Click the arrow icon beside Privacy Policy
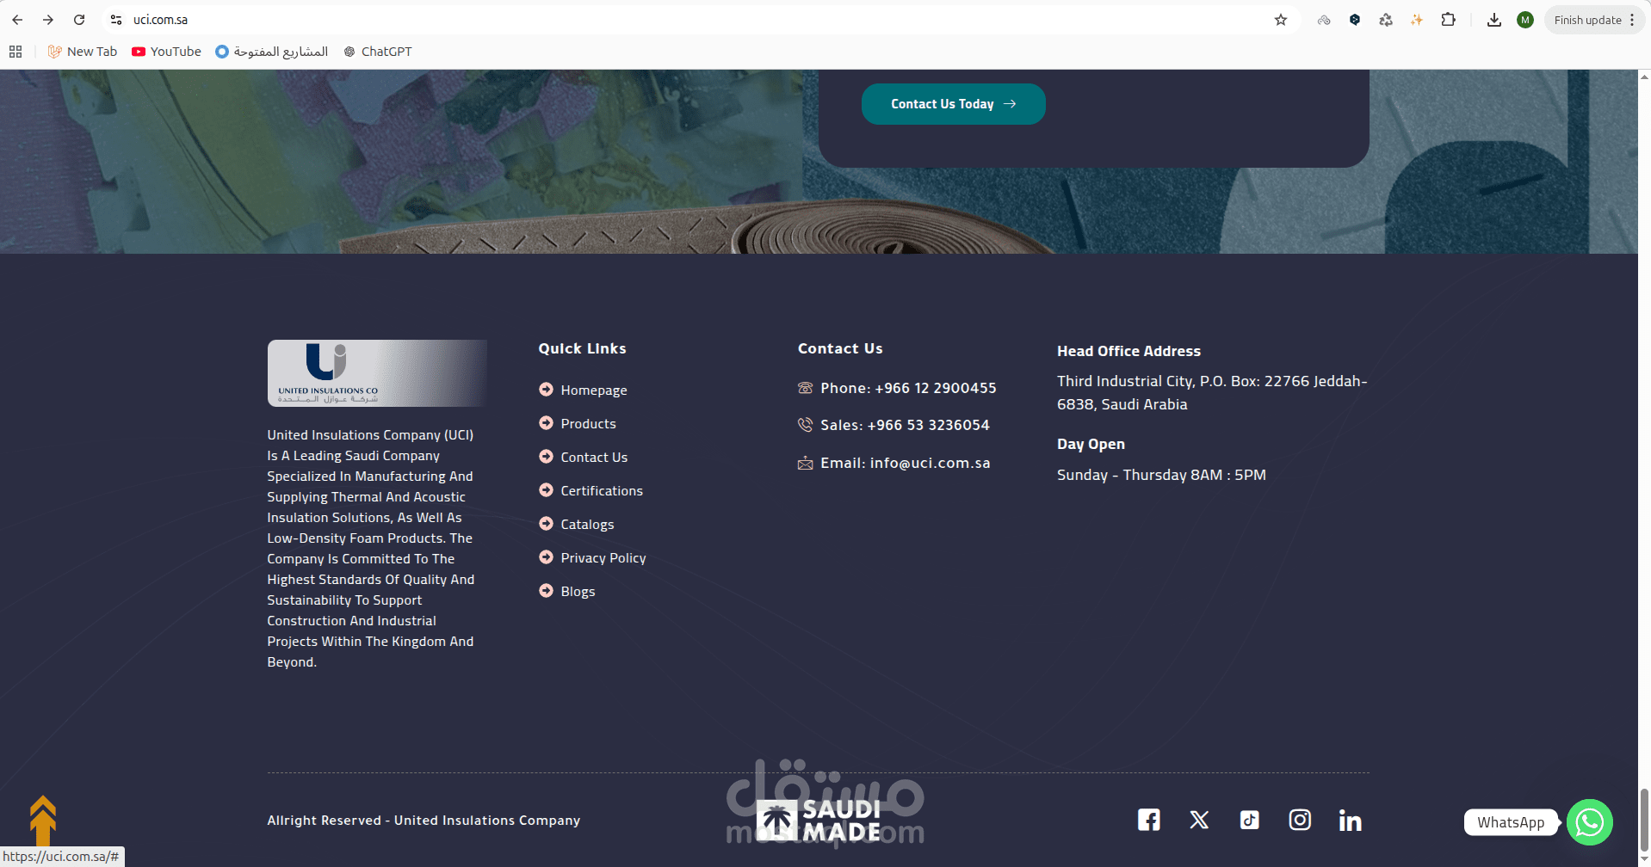Image resolution: width=1651 pixels, height=867 pixels. coord(546,556)
